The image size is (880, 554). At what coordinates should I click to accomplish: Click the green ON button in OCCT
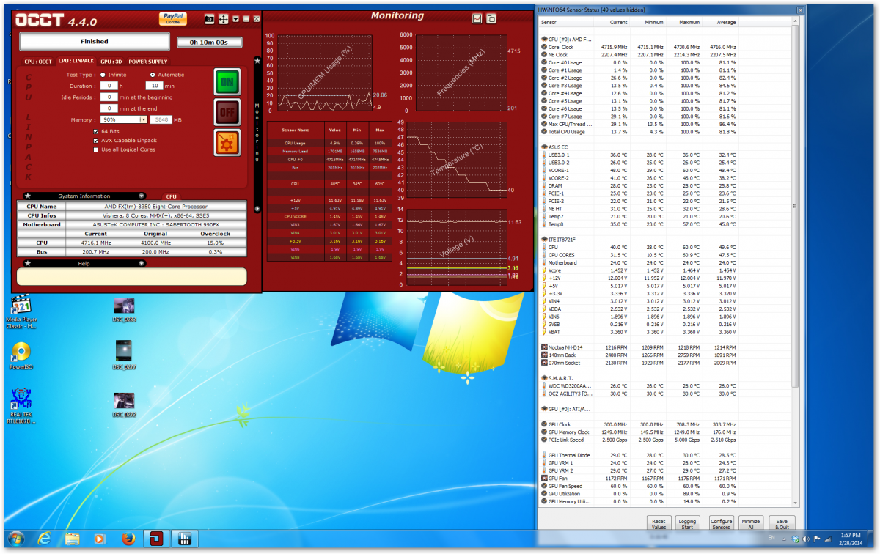[x=227, y=82]
